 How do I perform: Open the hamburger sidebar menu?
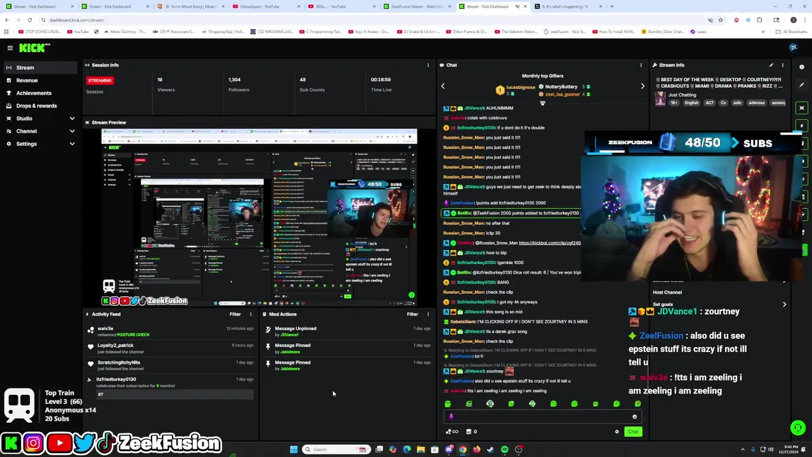[x=10, y=48]
